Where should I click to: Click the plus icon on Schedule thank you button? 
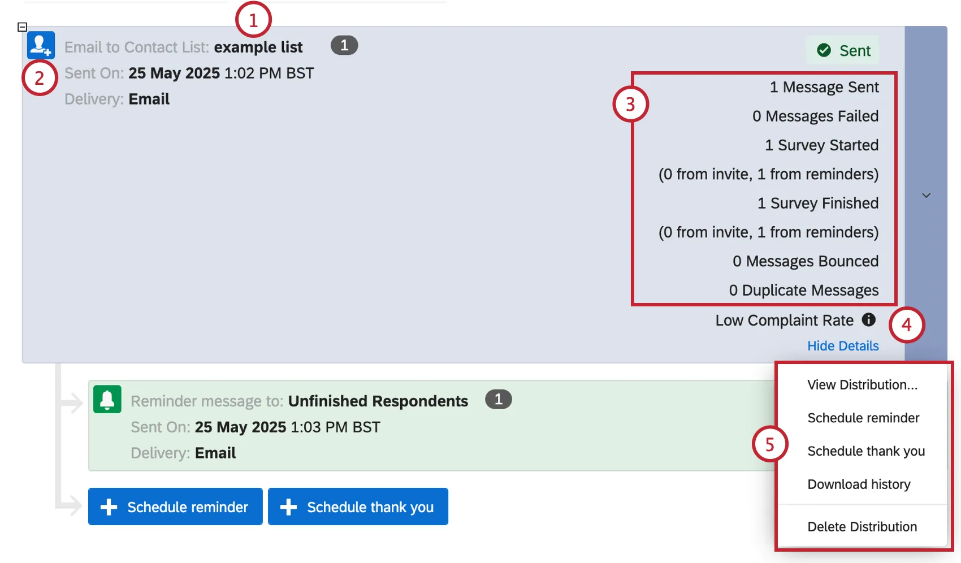[x=289, y=506]
